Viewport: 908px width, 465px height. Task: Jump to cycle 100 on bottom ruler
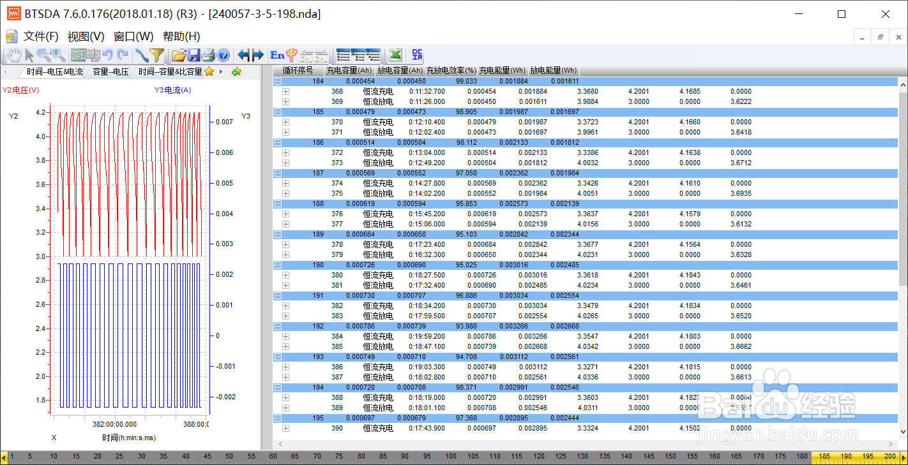coord(451,457)
